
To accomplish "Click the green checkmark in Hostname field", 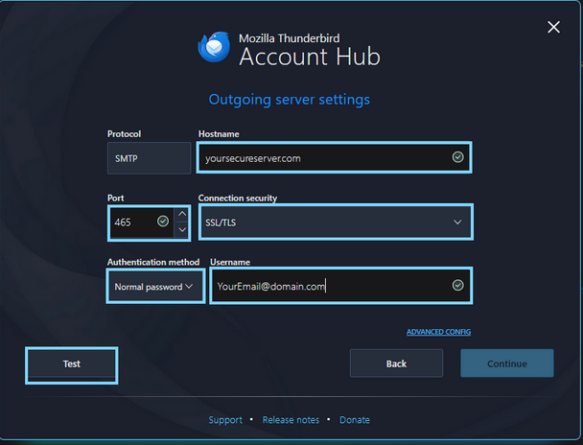I will [x=457, y=157].
